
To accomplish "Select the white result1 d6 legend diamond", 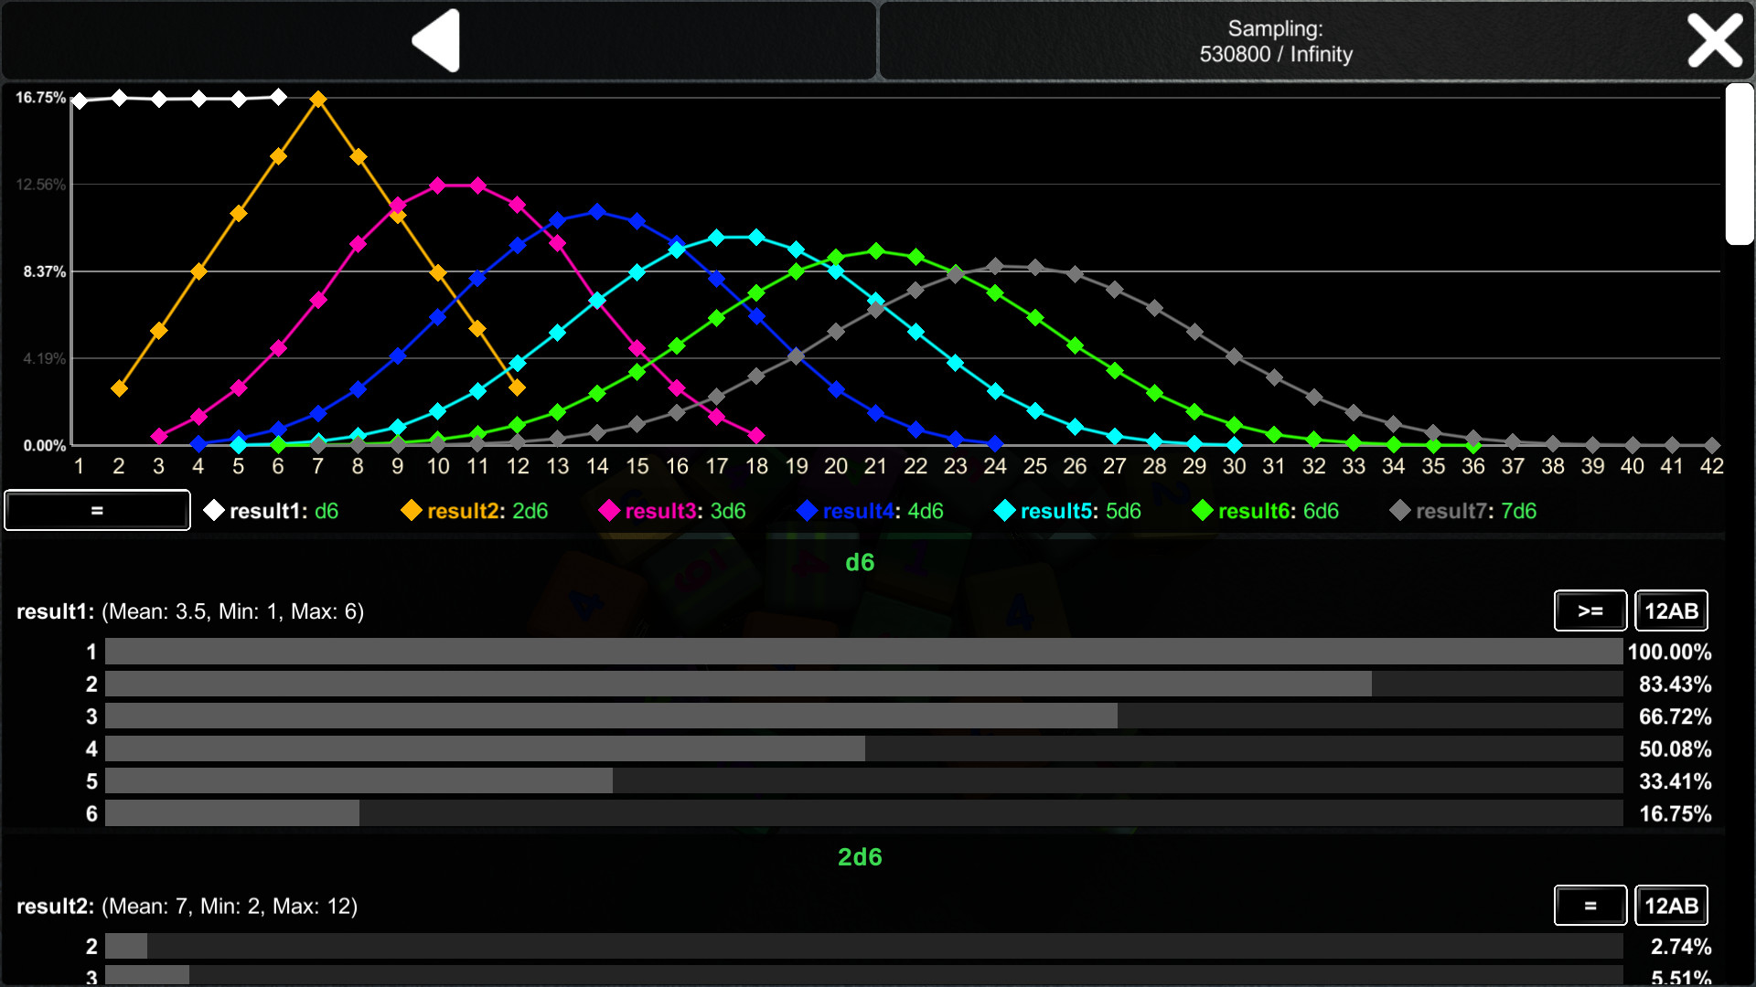I will [x=213, y=511].
